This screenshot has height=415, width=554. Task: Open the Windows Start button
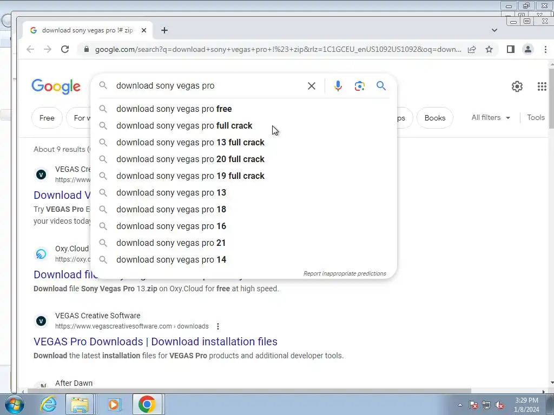14,404
